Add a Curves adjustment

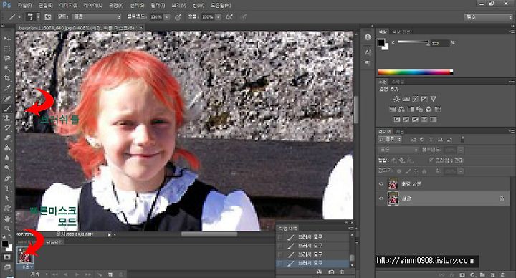pyautogui.click(x=415, y=99)
